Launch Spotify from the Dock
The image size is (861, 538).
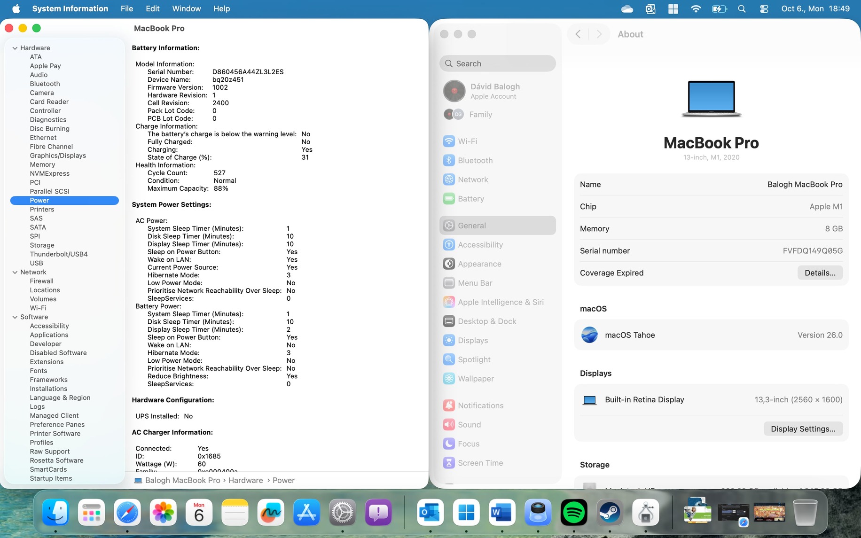click(574, 512)
